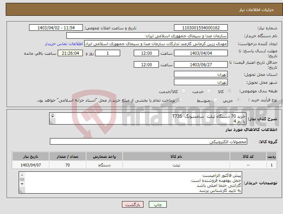The image size is (283, 214).
Task: Click the نوع فرآیند خرید label
Action: pos(263,100)
